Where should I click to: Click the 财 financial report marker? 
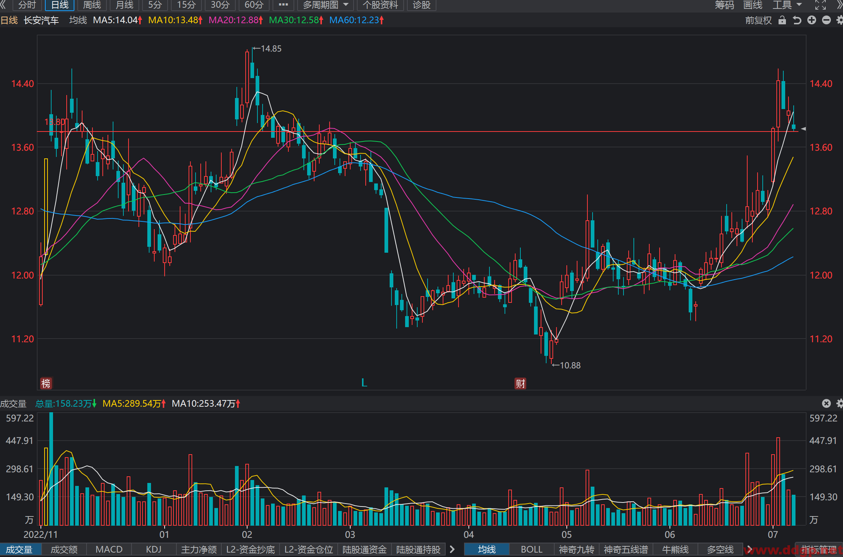pyautogui.click(x=520, y=383)
